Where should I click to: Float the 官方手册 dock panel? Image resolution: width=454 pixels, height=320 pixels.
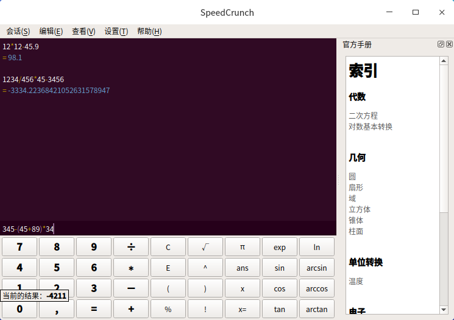pyautogui.click(x=441, y=44)
